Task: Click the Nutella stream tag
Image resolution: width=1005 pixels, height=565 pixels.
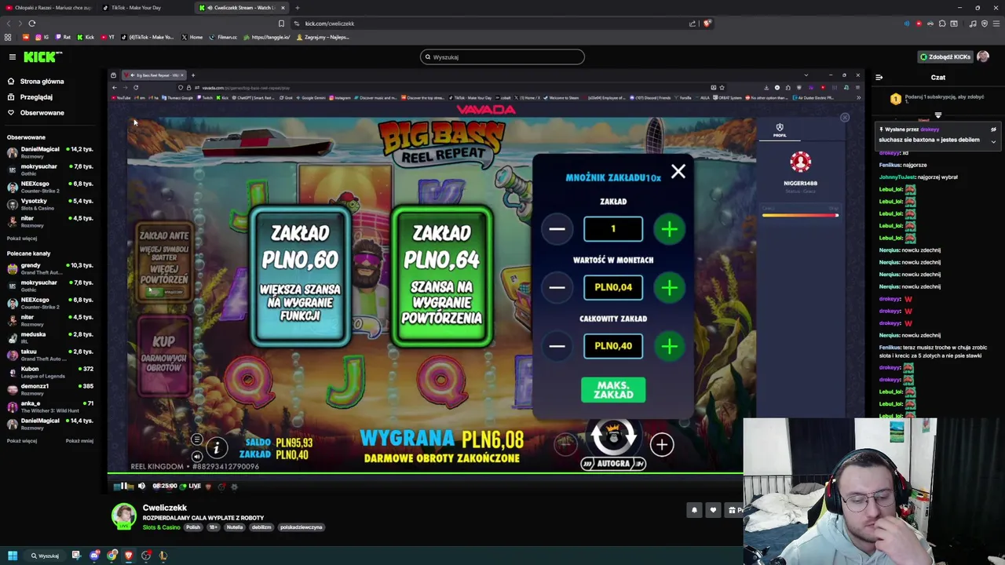Action: pos(235,527)
